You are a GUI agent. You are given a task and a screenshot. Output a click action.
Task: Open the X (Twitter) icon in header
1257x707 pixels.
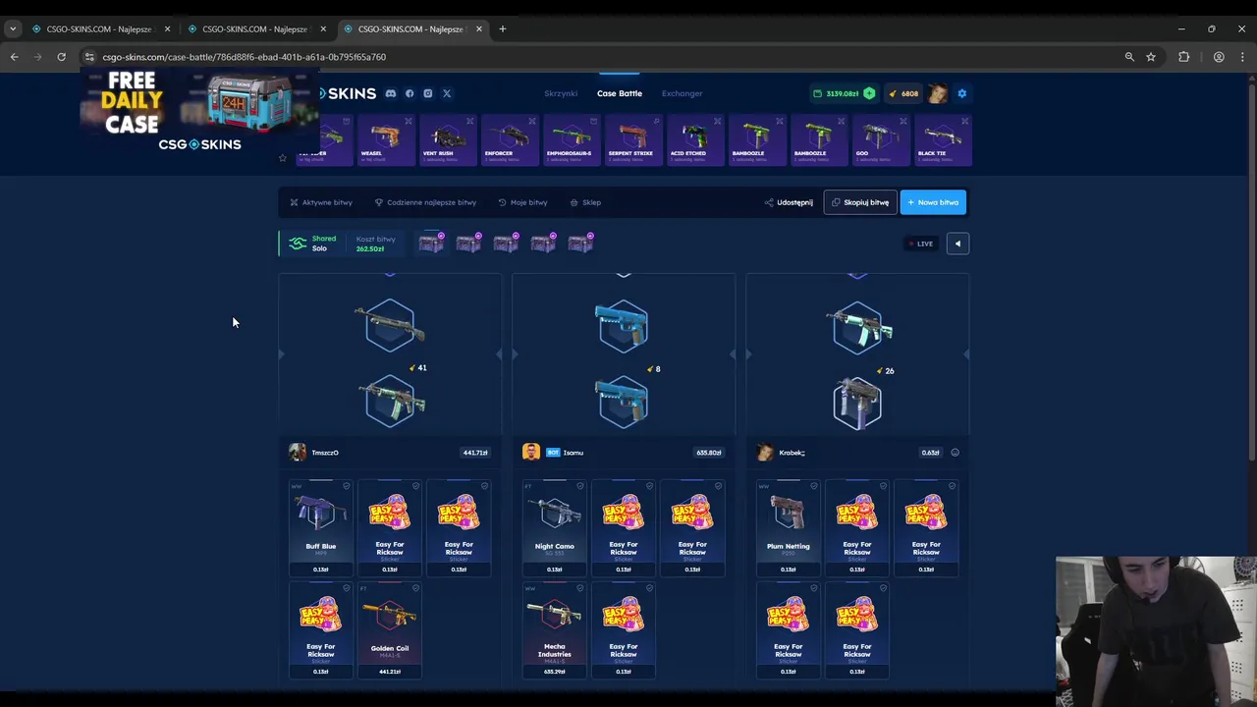[x=447, y=93]
